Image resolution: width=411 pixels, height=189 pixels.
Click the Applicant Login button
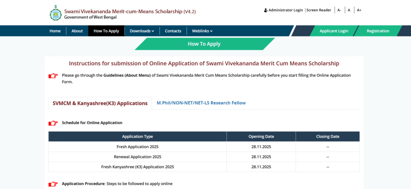click(x=334, y=31)
